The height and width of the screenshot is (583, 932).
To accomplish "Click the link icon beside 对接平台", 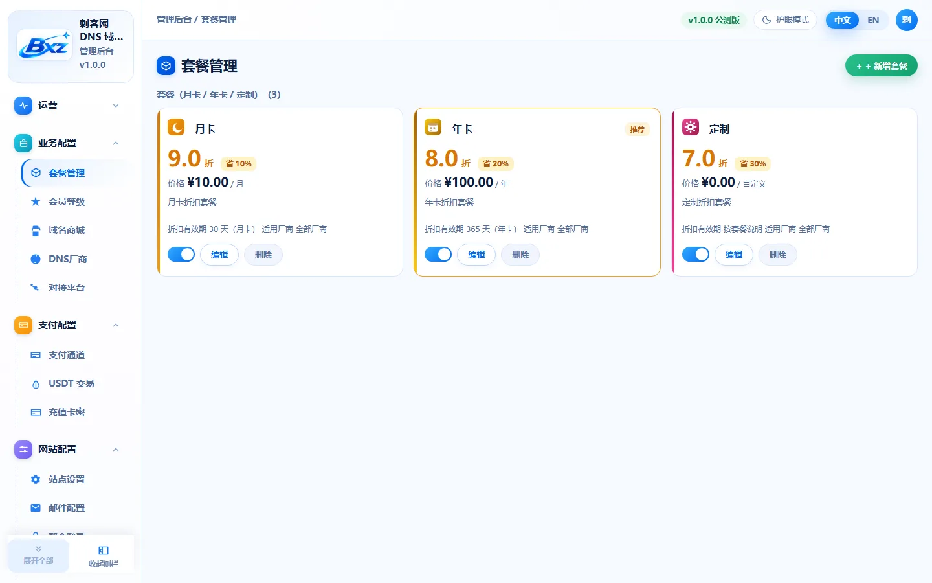I will tap(36, 288).
